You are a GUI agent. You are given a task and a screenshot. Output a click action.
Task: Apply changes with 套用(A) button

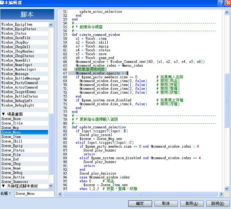(x=192, y=204)
